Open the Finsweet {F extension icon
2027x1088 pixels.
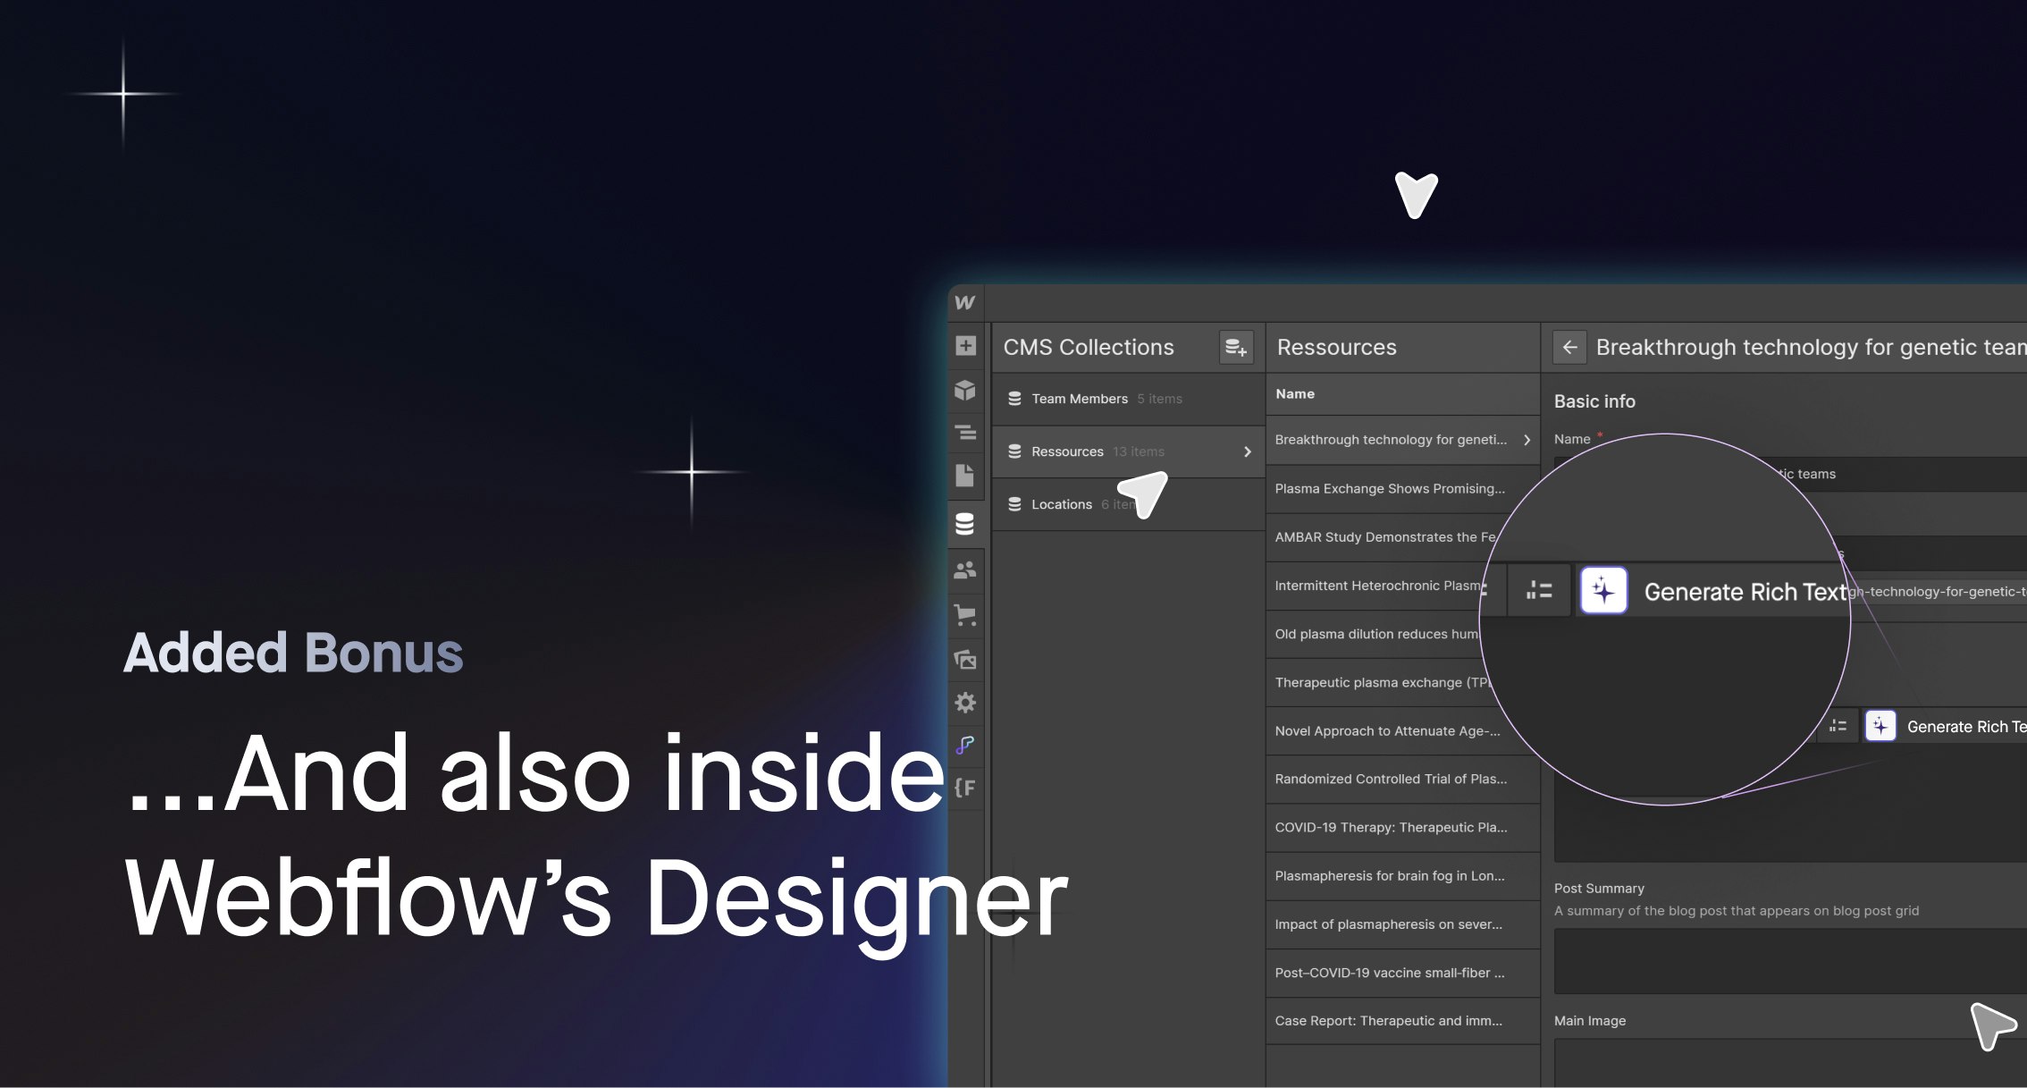click(965, 788)
